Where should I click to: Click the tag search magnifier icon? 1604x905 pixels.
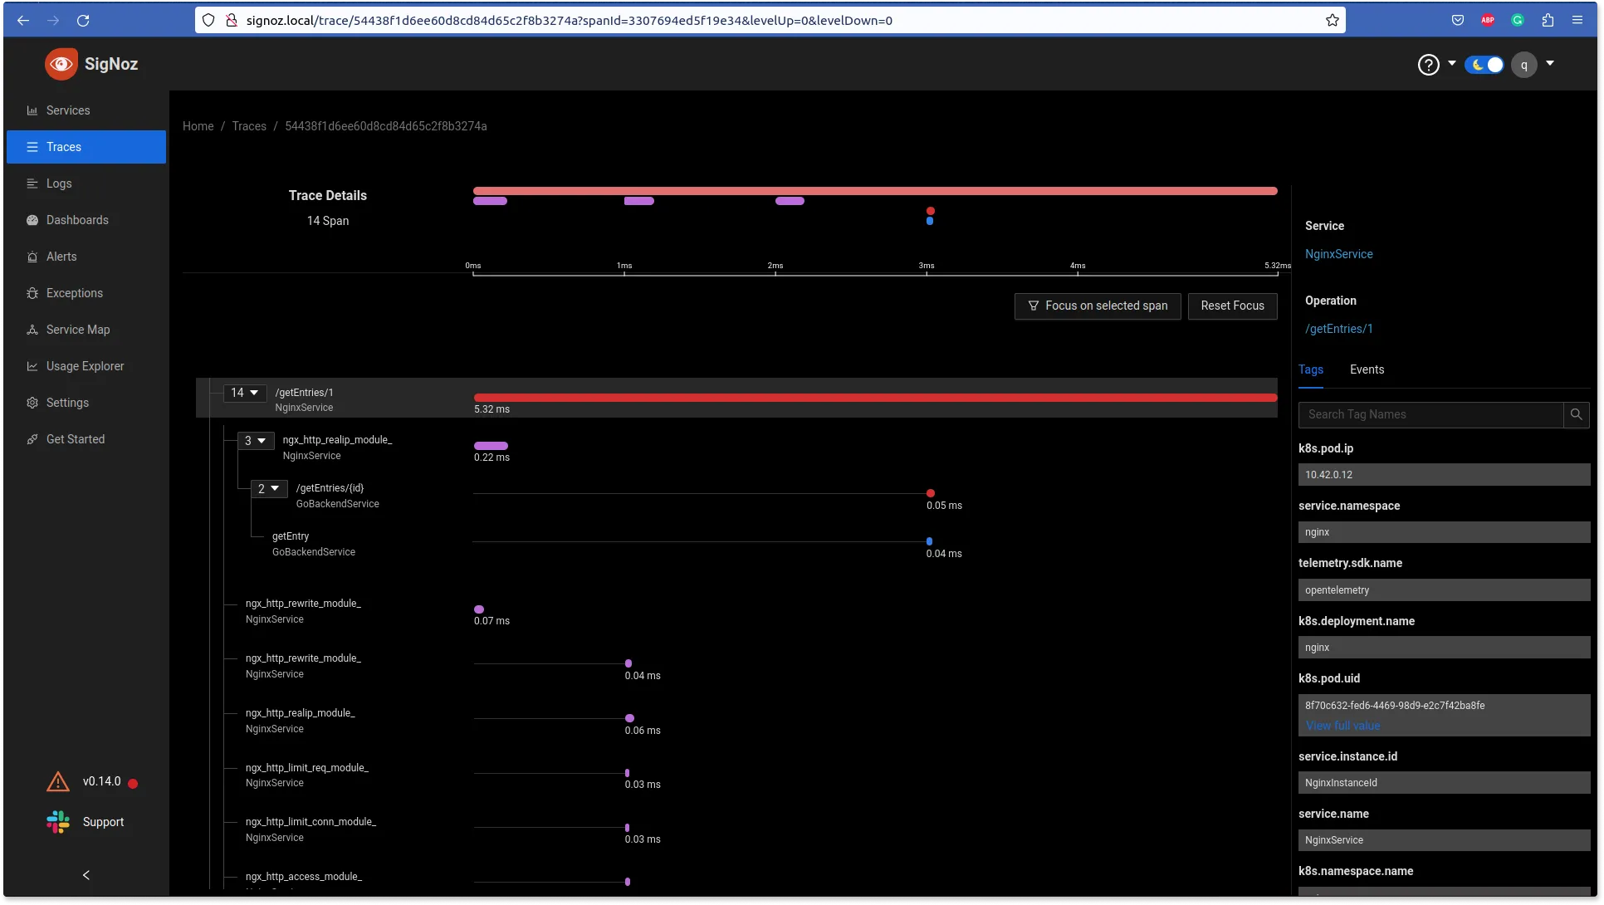pyautogui.click(x=1576, y=414)
